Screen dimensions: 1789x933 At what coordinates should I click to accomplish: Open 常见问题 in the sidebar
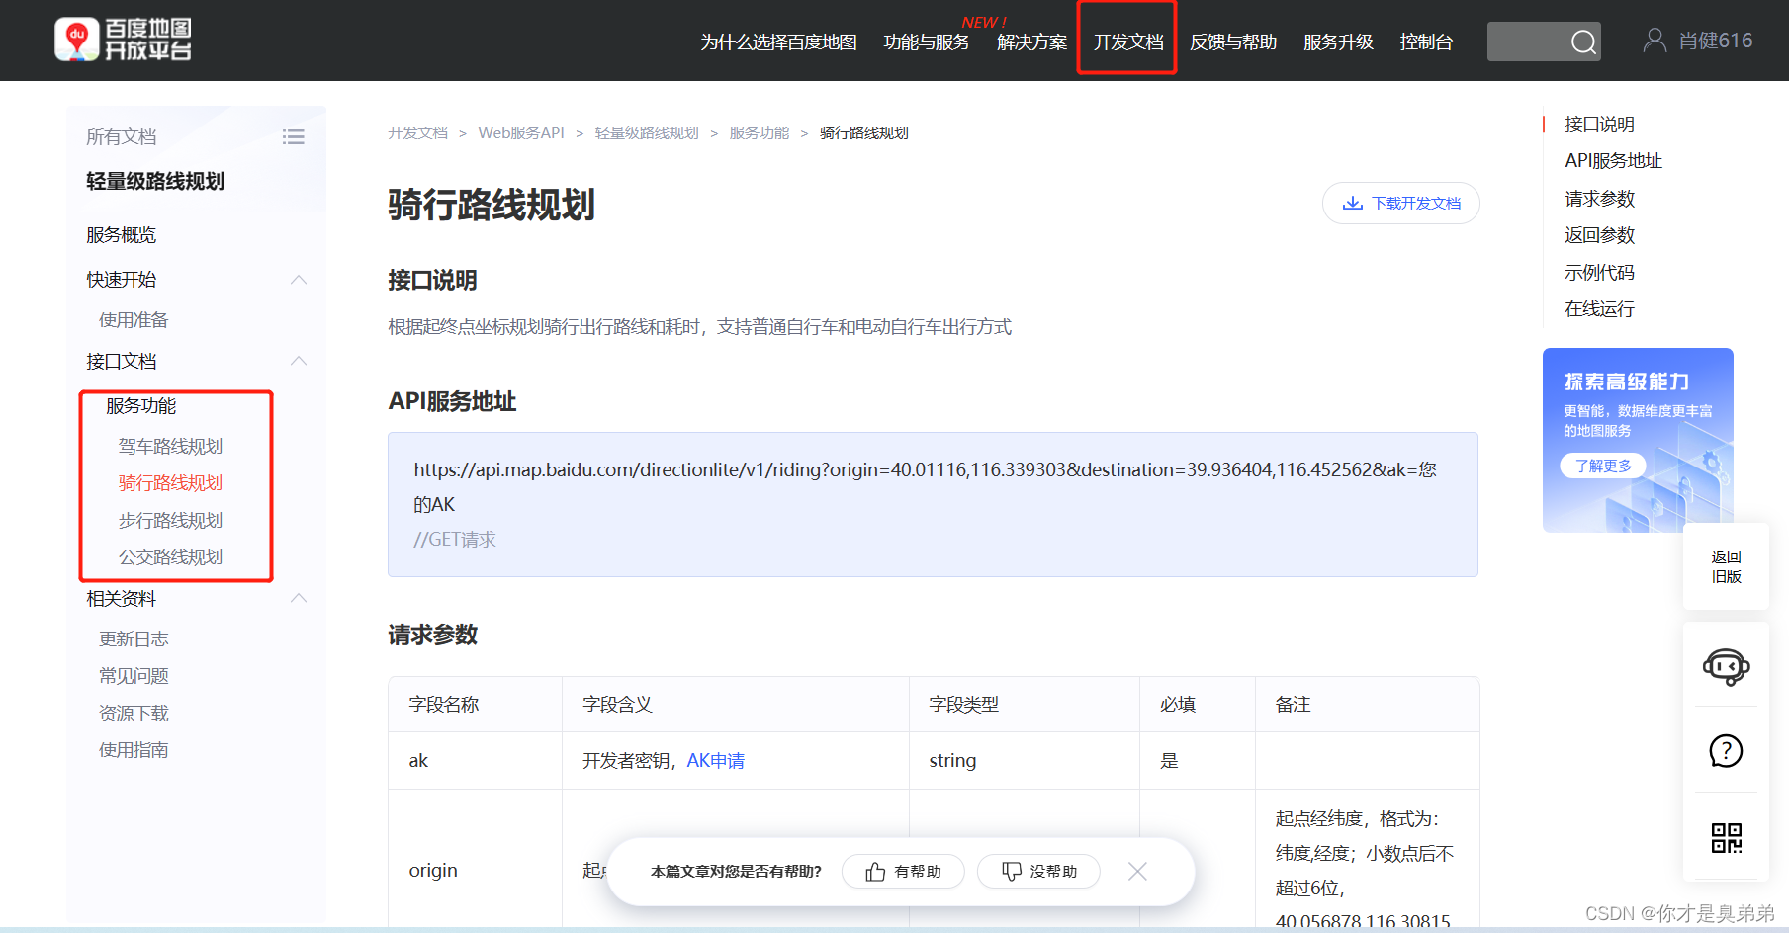pyautogui.click(x=134, y=675)
